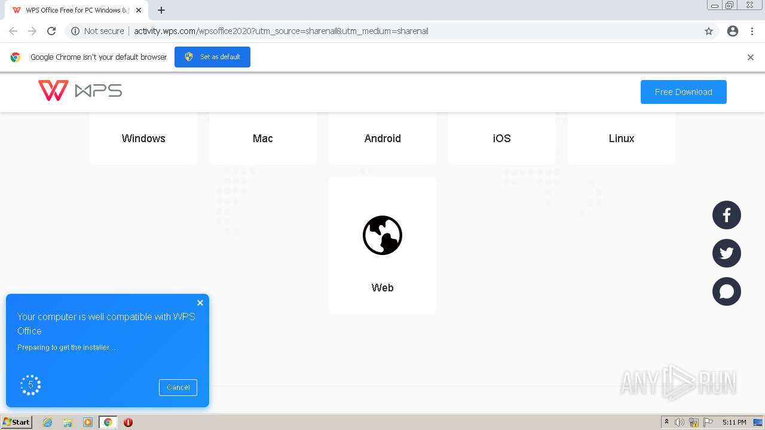Click the WPS logo in header
This screenshot has height=430, width=765.
80,91
